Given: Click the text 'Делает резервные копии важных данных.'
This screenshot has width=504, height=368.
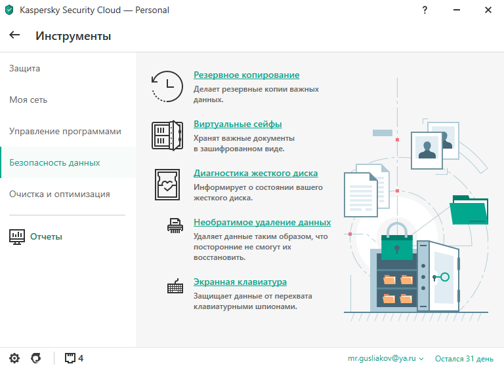Looking at the screenshot, I should tap(256, 94).
